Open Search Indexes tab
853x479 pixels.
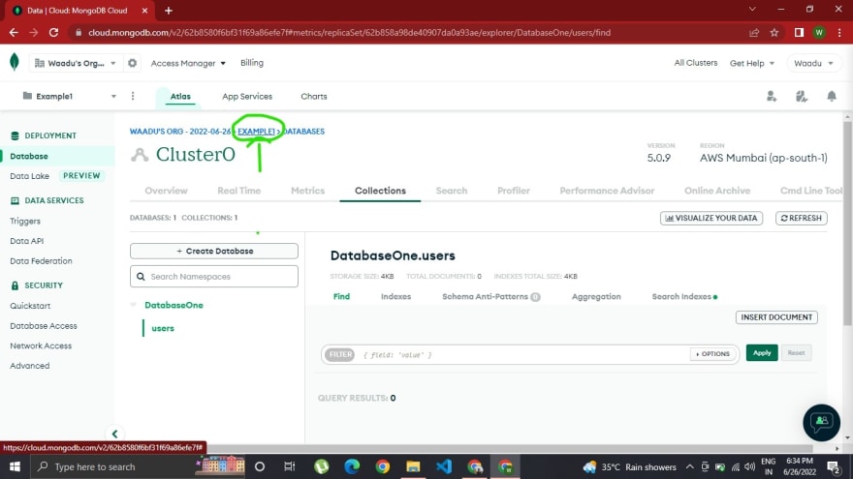coord(684,296)
